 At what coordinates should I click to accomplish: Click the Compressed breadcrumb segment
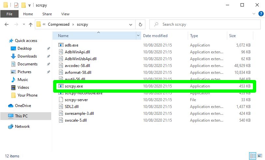click(x=59, y=24)
